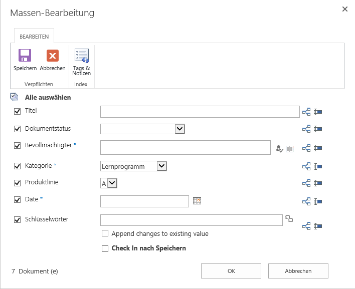Click the red Abbrechen ribbon icon
Screen dimensions: 355x289
click(x=53, y=56)
